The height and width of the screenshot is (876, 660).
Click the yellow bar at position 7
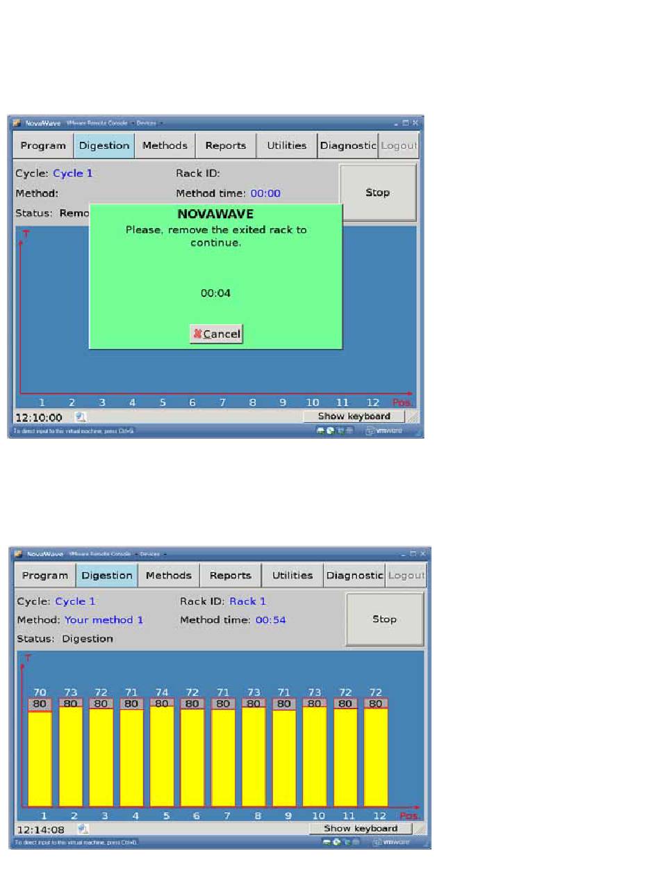coord(223,758)
